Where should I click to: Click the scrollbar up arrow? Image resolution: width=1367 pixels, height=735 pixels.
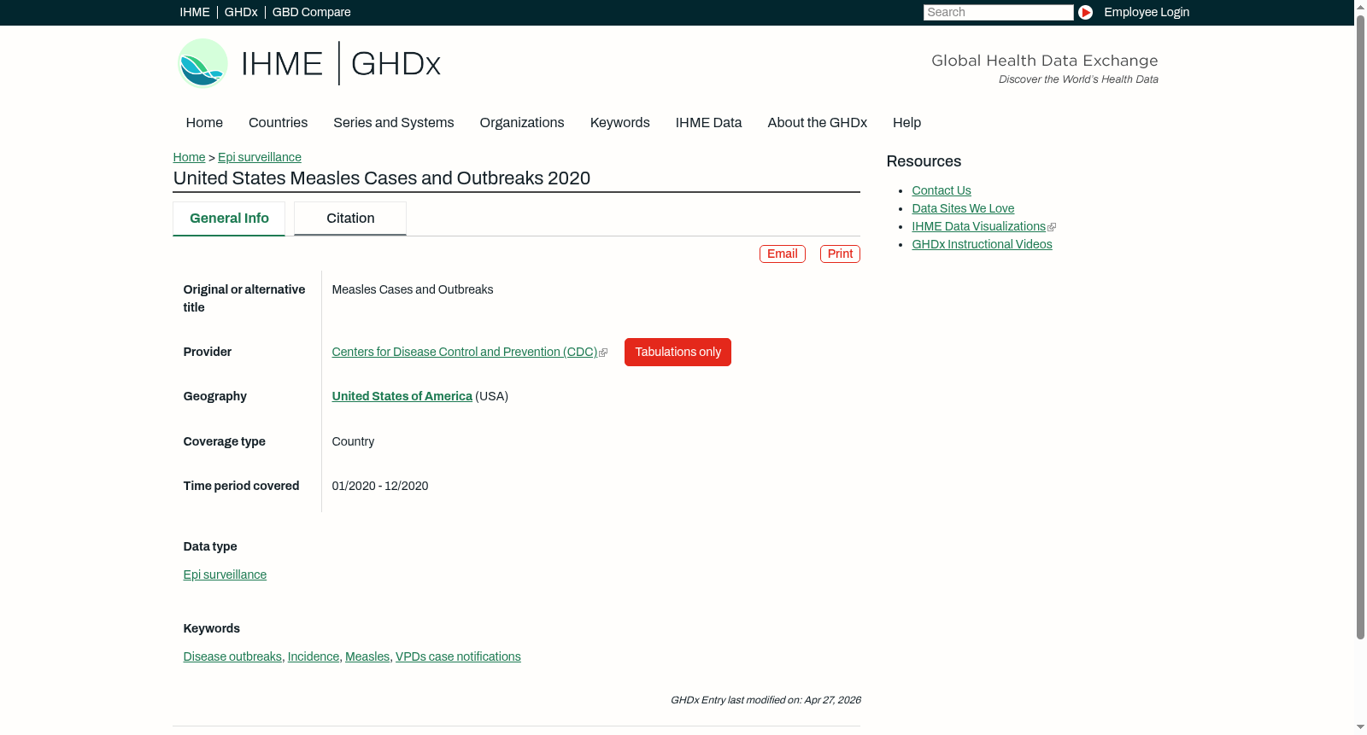1360,6
